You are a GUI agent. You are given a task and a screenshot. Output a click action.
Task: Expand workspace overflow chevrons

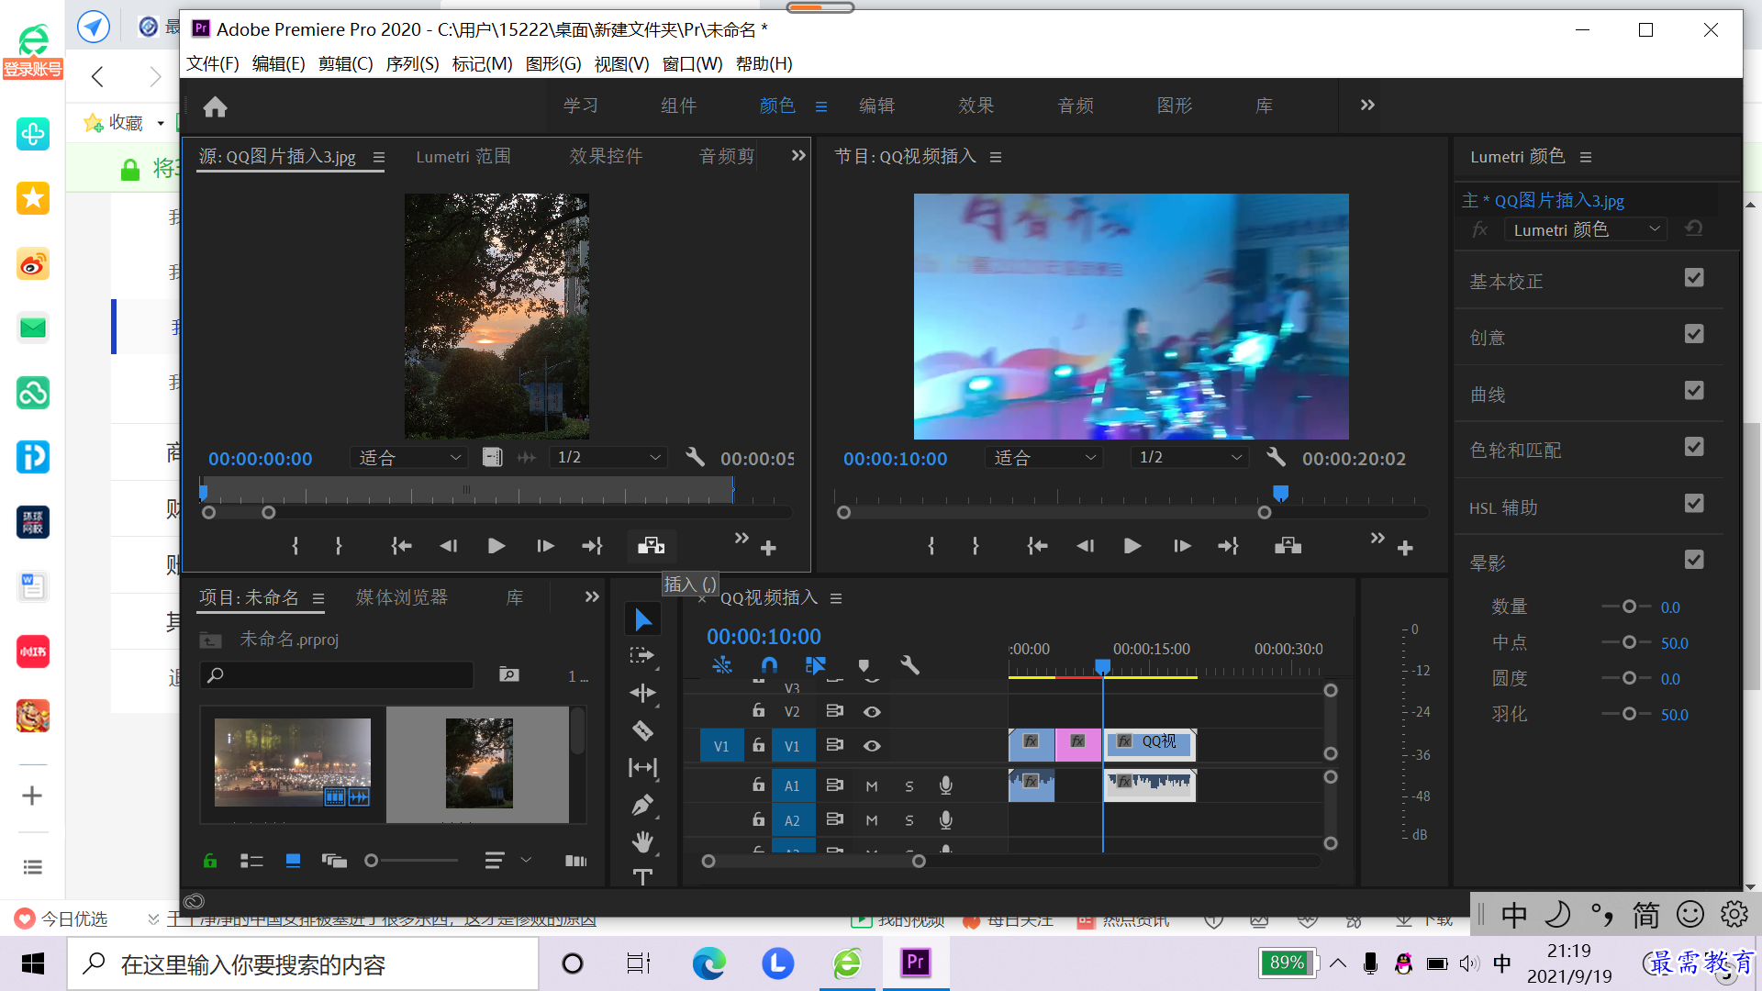pos(1367,105)
